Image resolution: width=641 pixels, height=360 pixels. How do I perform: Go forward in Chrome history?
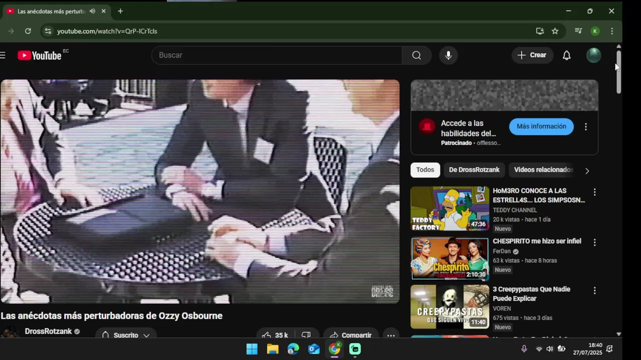(x=11, y=31)
